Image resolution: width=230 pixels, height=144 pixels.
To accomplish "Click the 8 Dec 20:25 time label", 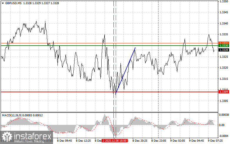I will (140, 141).
